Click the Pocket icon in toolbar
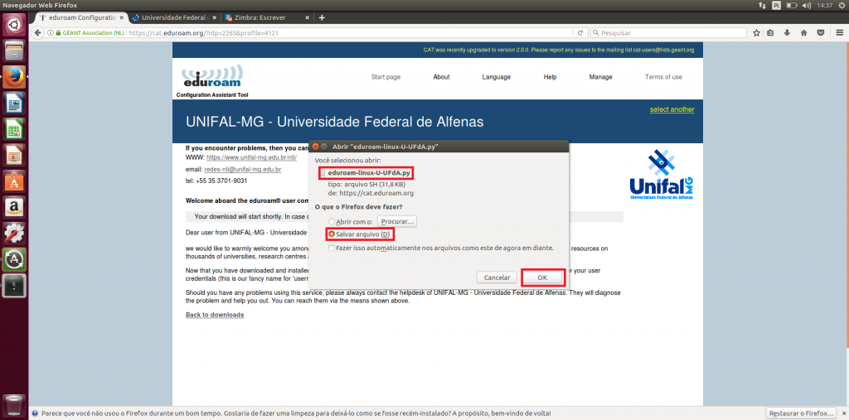Image resolution: width=849 pixels, height=420 pixels. coord(821,32)
